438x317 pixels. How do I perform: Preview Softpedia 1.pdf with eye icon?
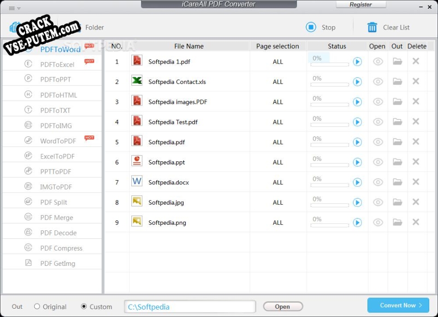(378, 61)
